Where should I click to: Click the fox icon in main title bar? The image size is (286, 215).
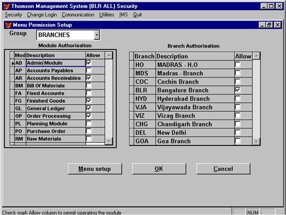[6, 6]
